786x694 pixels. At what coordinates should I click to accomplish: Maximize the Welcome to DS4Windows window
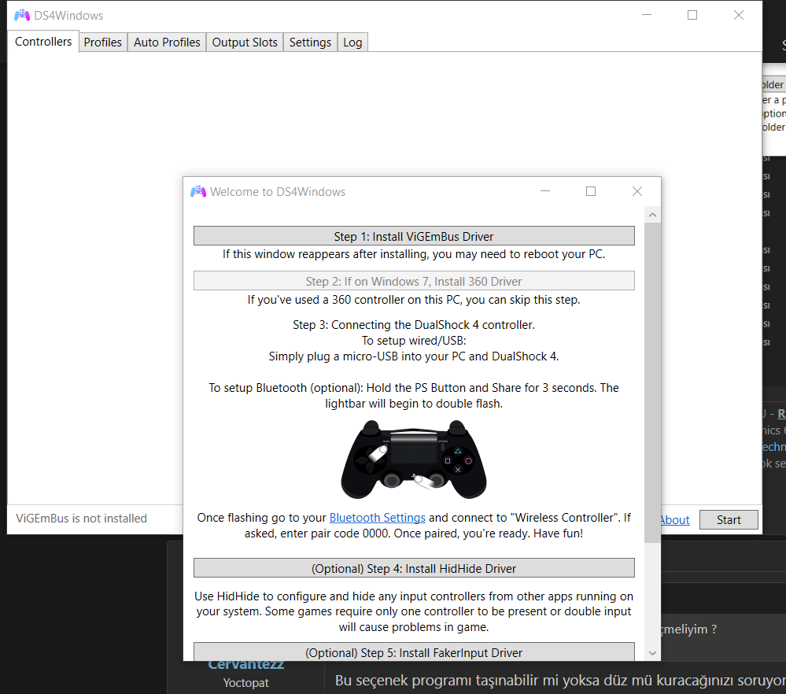tap(591, 191)
